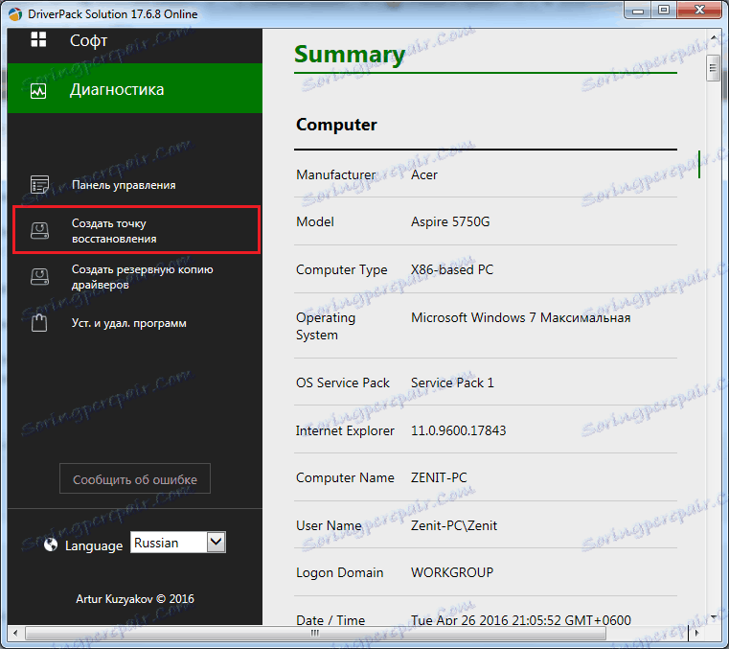Click the WORKGROUP logon domain value

[x=452, y=572]
